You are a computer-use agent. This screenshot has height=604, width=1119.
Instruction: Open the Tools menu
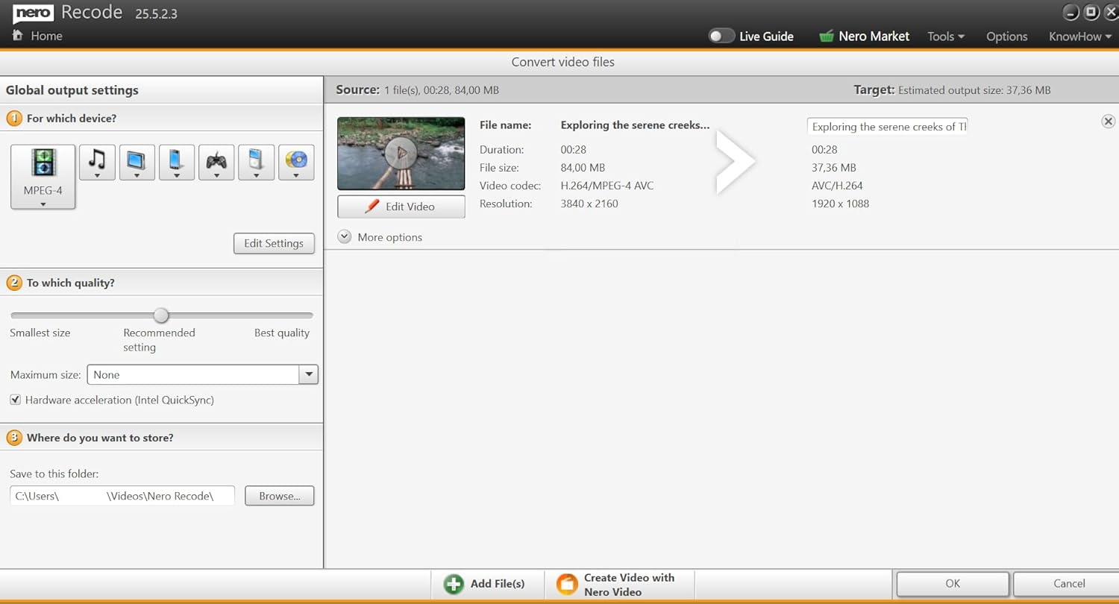tap(946, 37)
